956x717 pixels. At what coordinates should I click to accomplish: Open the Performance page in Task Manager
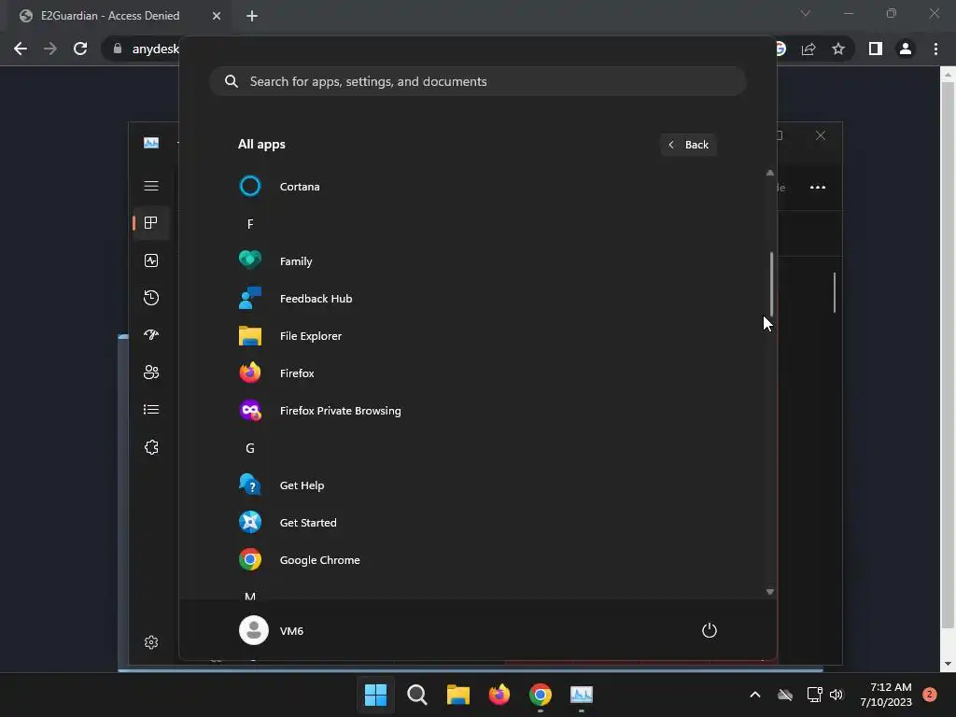pyautogui.click(x=151, y=260)
